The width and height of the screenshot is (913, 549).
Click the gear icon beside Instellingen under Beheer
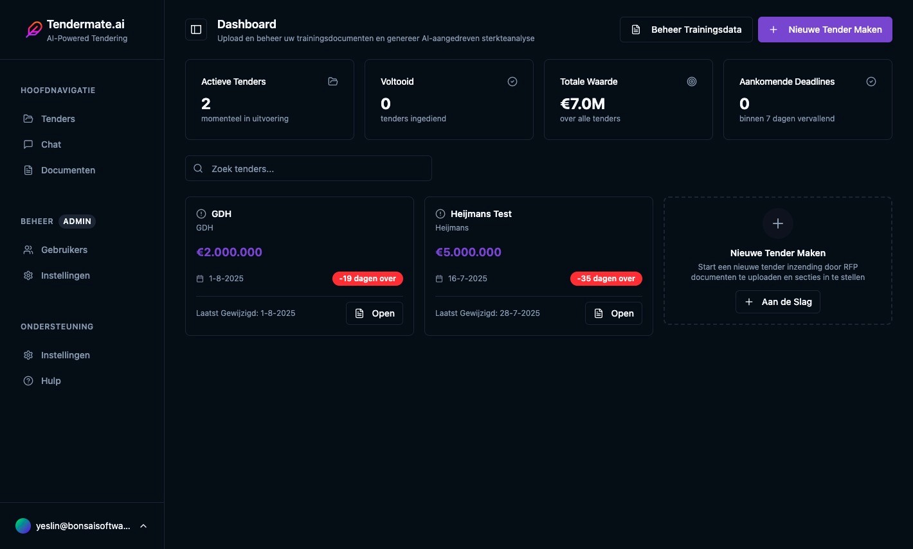28,275
